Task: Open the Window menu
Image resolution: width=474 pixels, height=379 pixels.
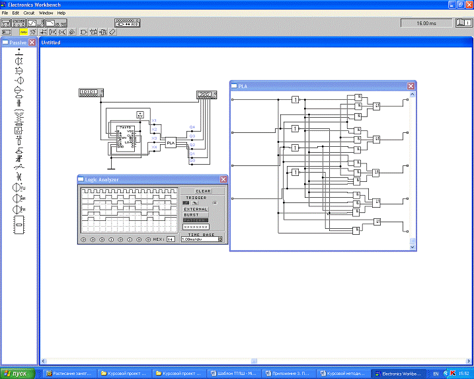Action: click(x=46, y=13)
